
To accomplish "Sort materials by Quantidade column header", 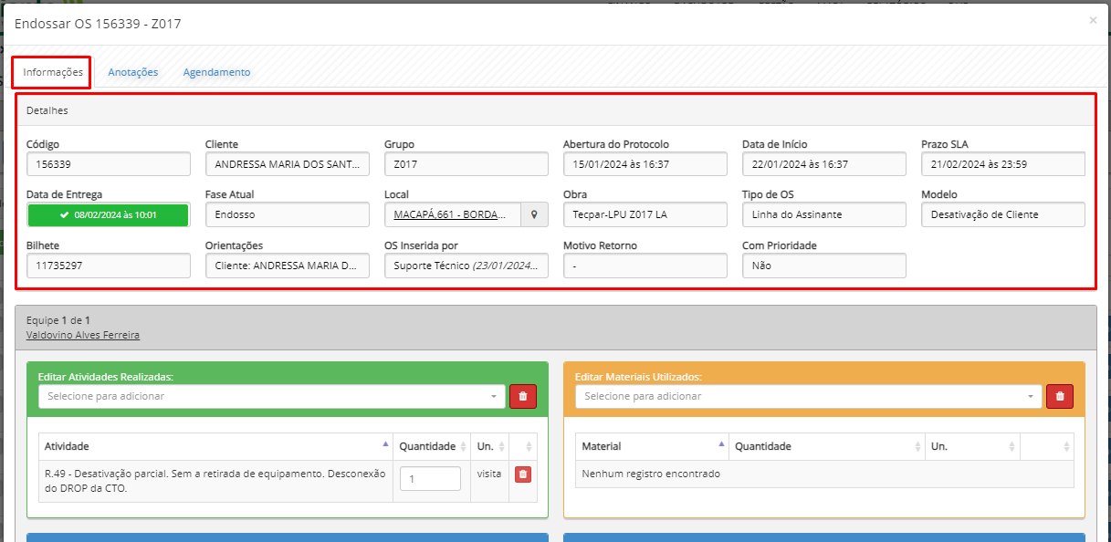I will point(825,446).
